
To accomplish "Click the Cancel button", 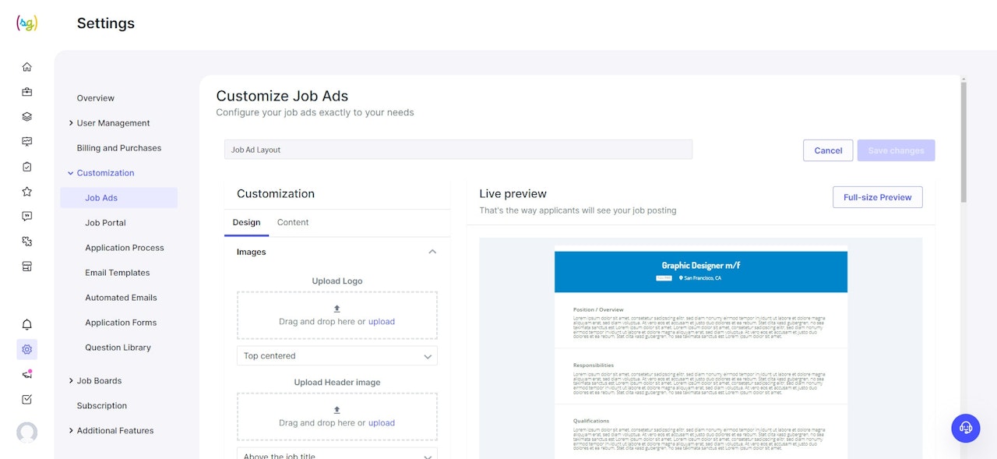I will coord(828,150).
